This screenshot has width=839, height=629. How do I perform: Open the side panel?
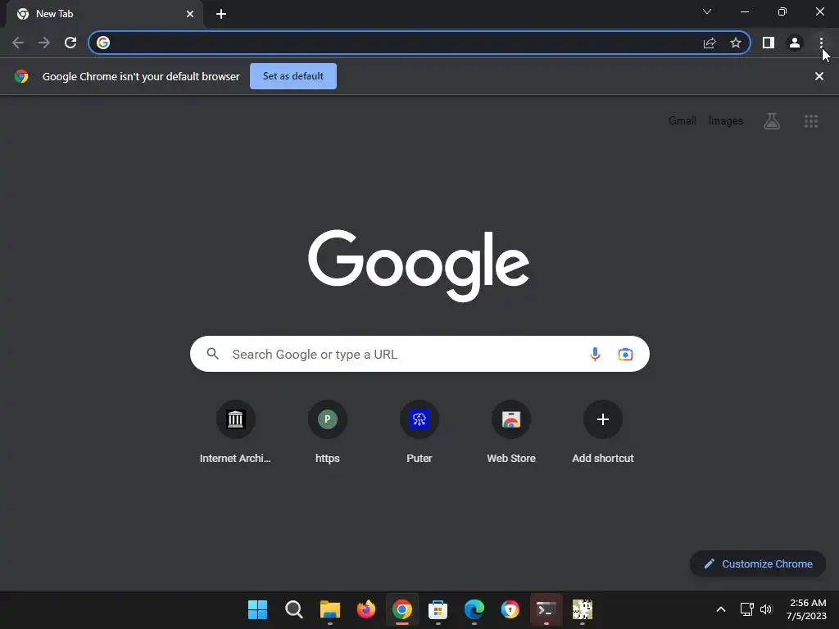tap(769, 43)
